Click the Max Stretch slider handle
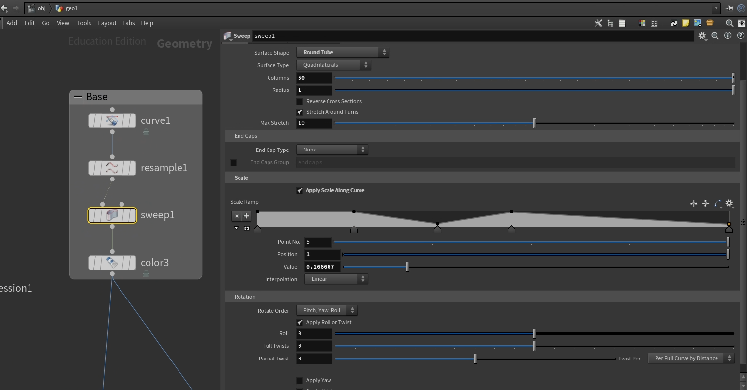The height and width of the screenshot is (390, 747). pyautogui.click(x=534, y=123)
